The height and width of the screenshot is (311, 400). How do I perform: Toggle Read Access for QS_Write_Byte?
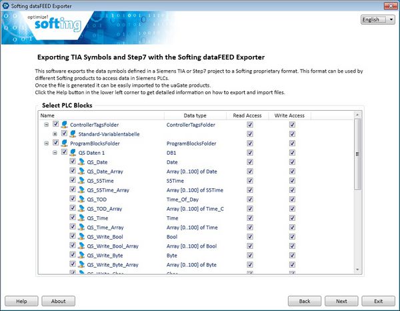(x=249, y=256)
